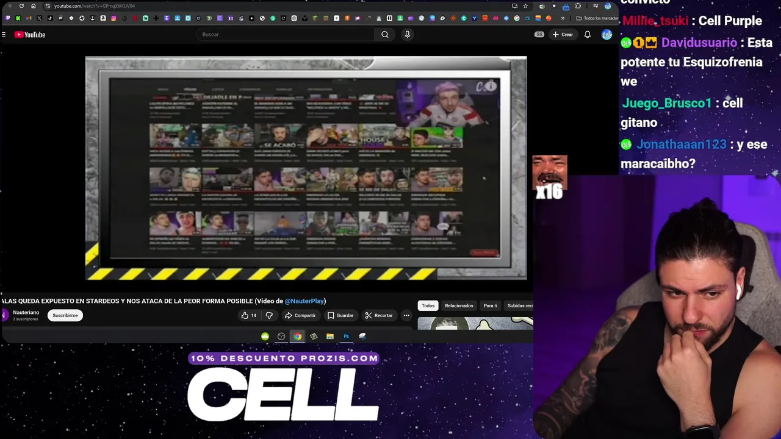Select the Subidas recientes filter chip
Viewport: 781px width, 439px height.
519,305
